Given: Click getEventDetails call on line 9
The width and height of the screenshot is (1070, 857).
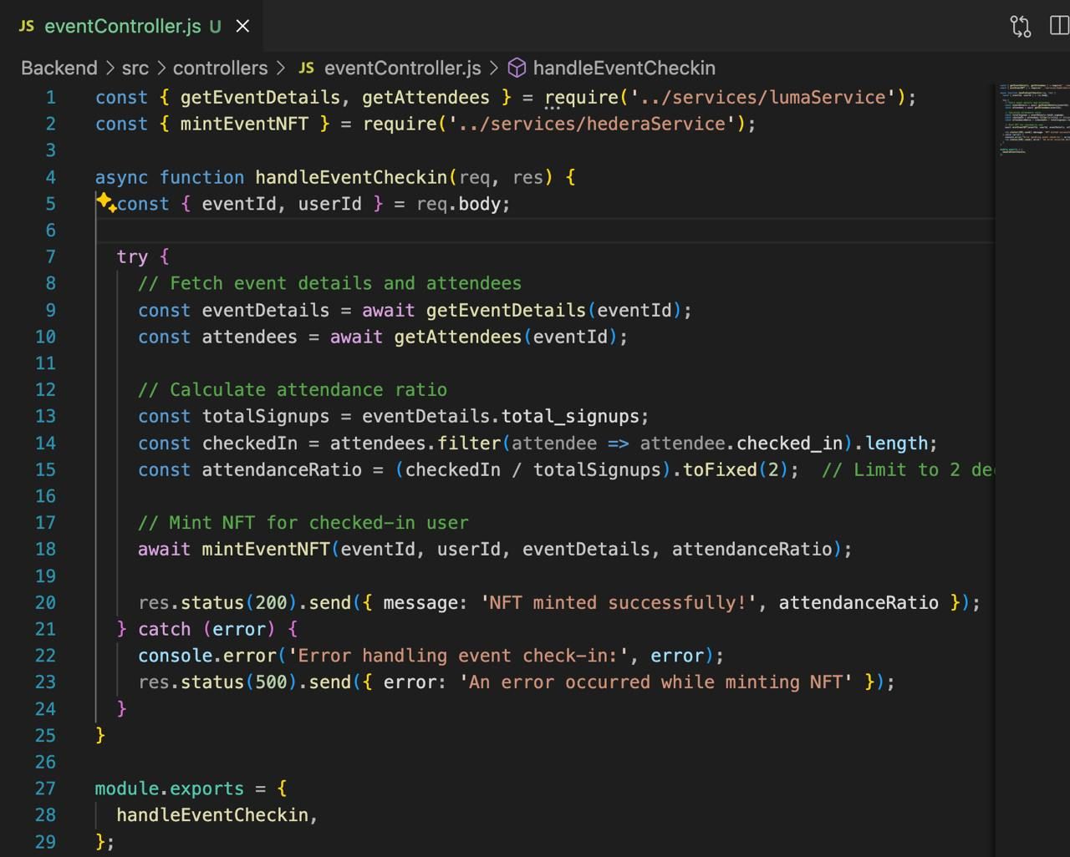Looking at the screenshot, I should 506,310.
